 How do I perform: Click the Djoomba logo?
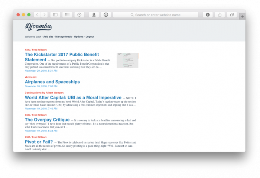click(38, 27)
